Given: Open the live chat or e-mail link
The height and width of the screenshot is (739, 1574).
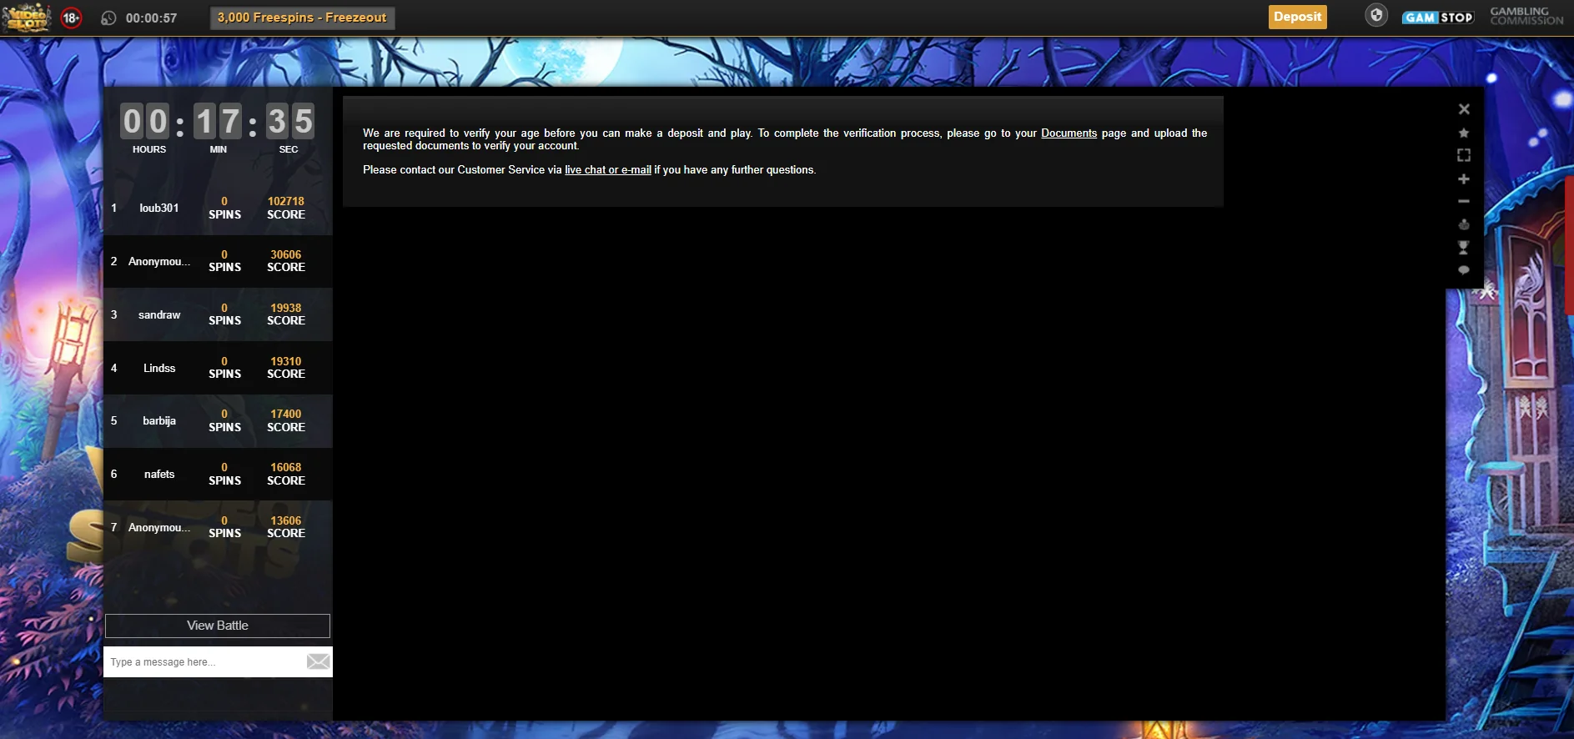Looking at the screenshot, I should click(x=608, y=170).
